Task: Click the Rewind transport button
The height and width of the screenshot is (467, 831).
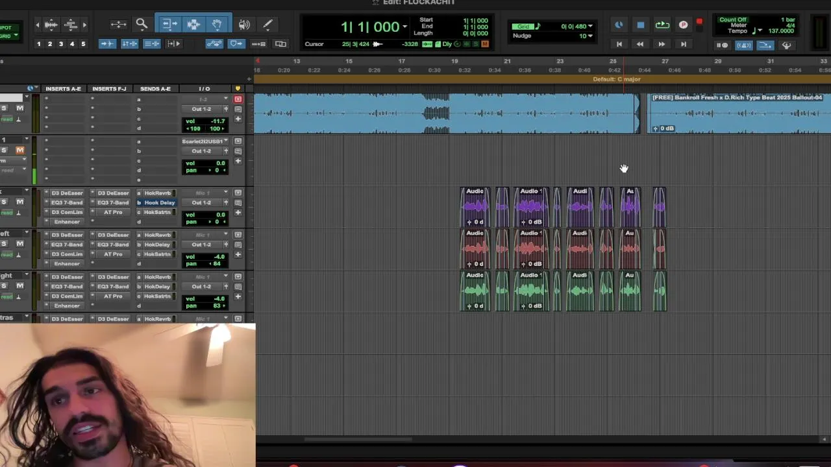Action: (640, 44)
